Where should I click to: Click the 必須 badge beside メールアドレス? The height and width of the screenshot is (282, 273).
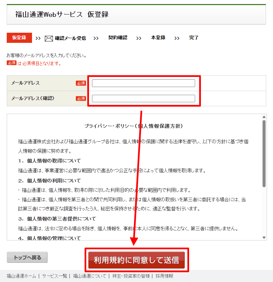pos(81,83)
